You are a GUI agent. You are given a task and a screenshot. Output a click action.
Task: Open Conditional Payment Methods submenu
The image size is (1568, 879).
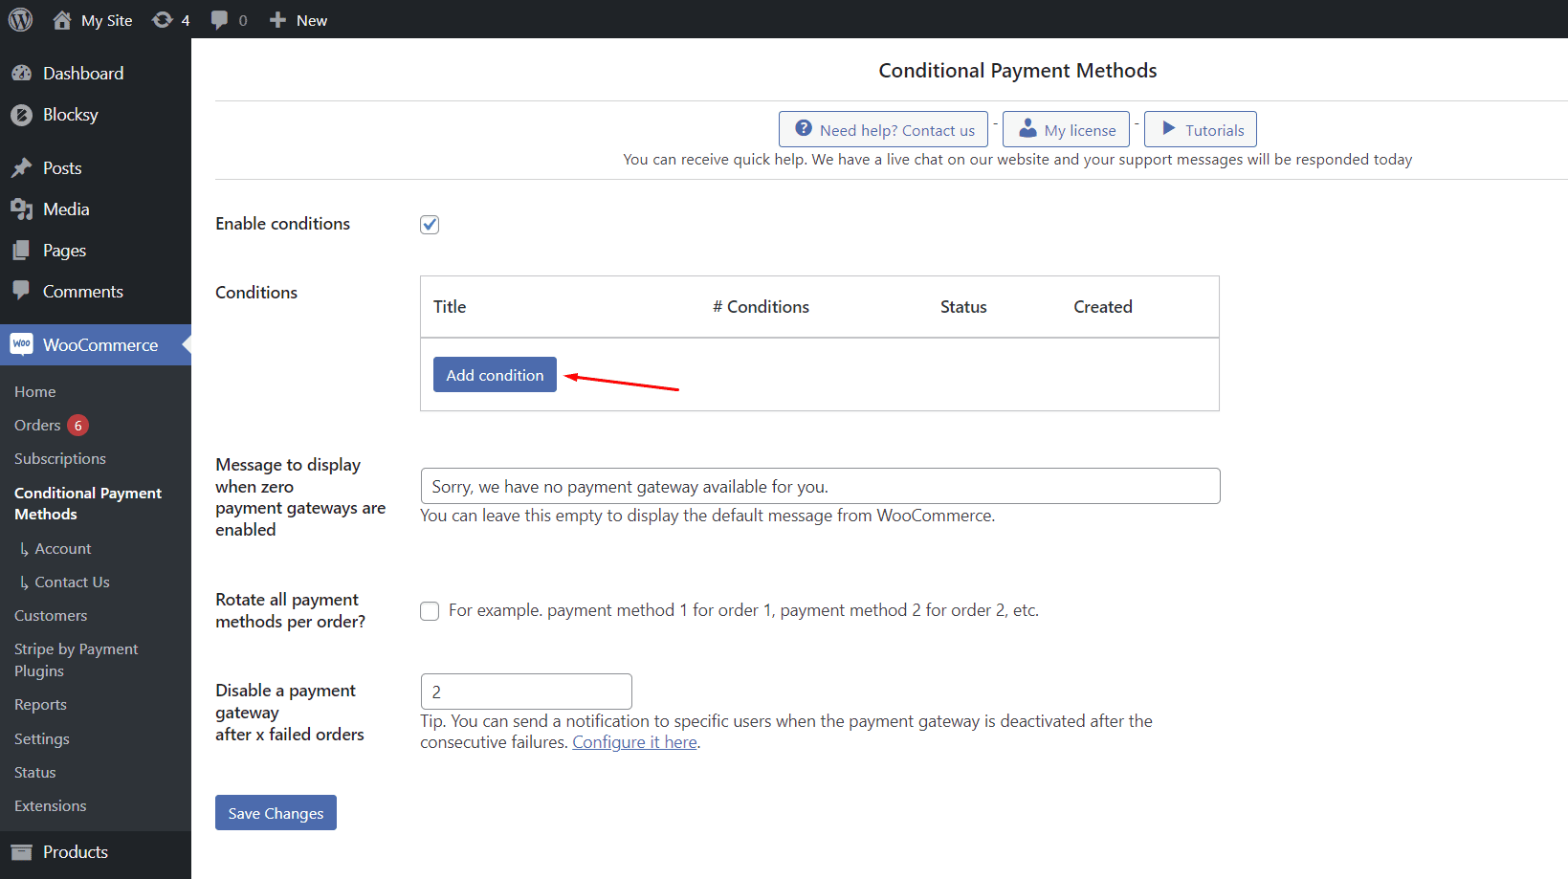(x=88, y=504)
